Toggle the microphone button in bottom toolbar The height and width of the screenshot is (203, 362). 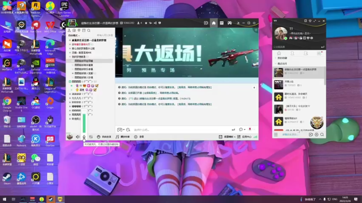[x=84, y=137]
